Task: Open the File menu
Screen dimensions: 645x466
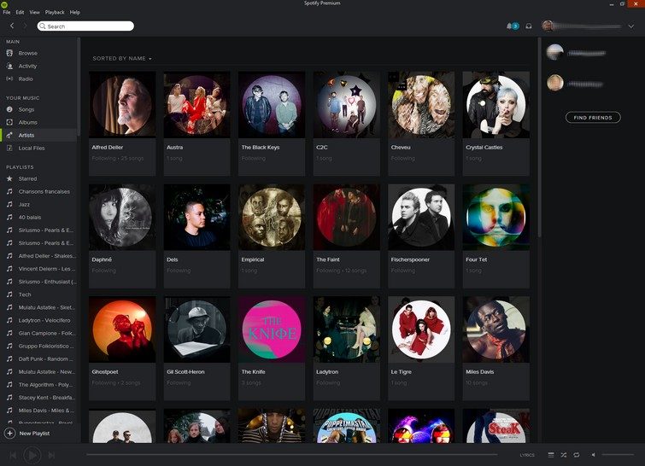Action: [7, 12]
